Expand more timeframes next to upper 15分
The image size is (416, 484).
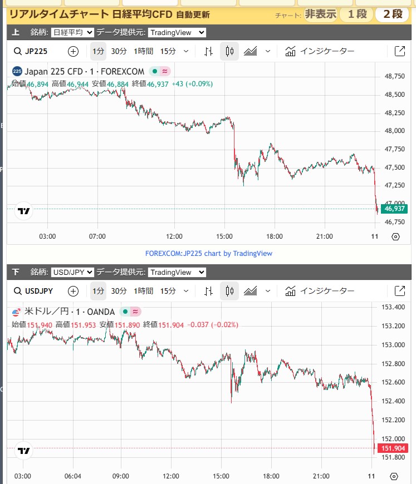coord(185,52)
